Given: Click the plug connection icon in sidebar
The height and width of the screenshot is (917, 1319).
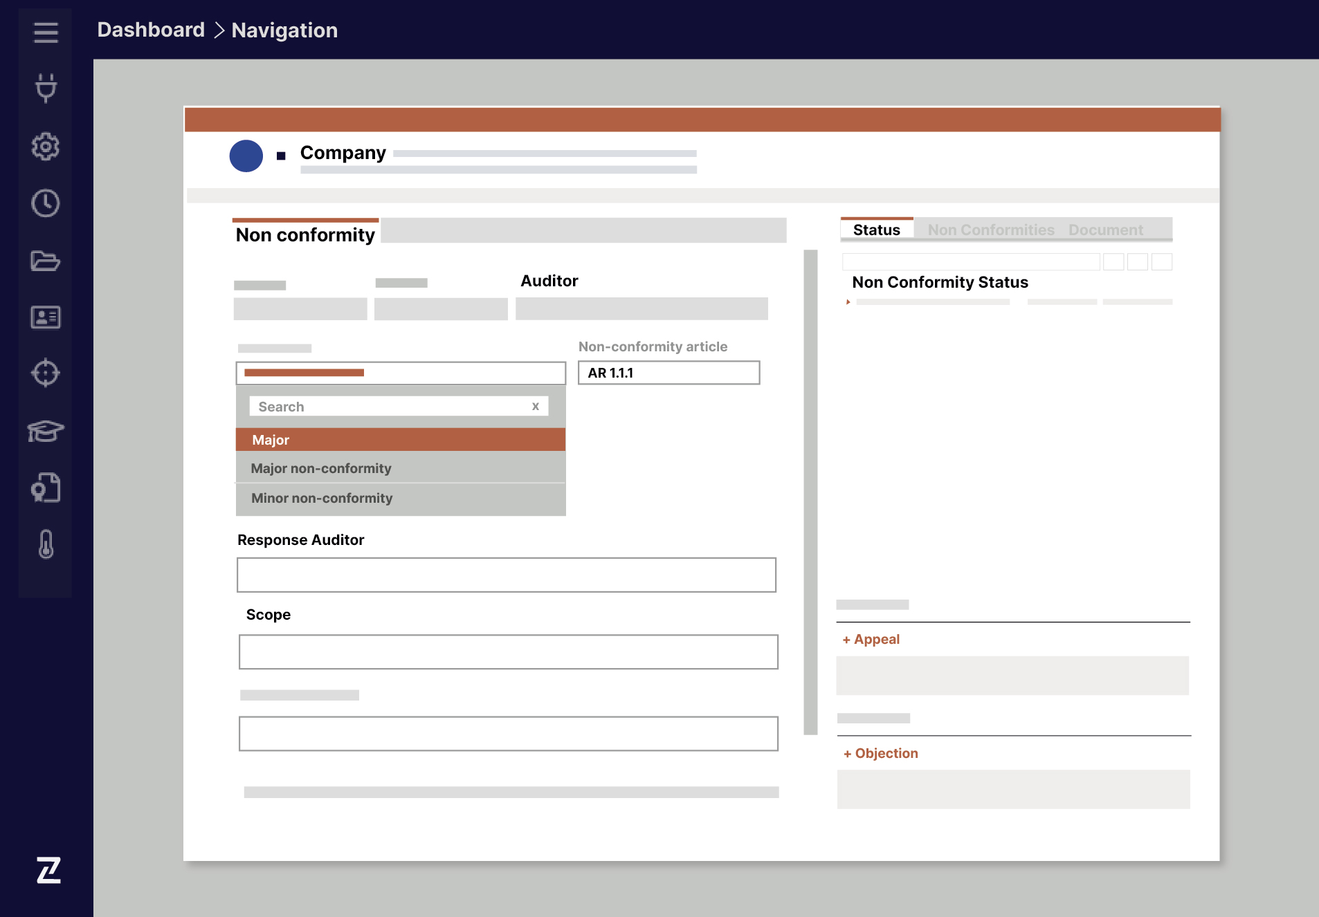Looking at the screenshot, I should click(46, 88).
